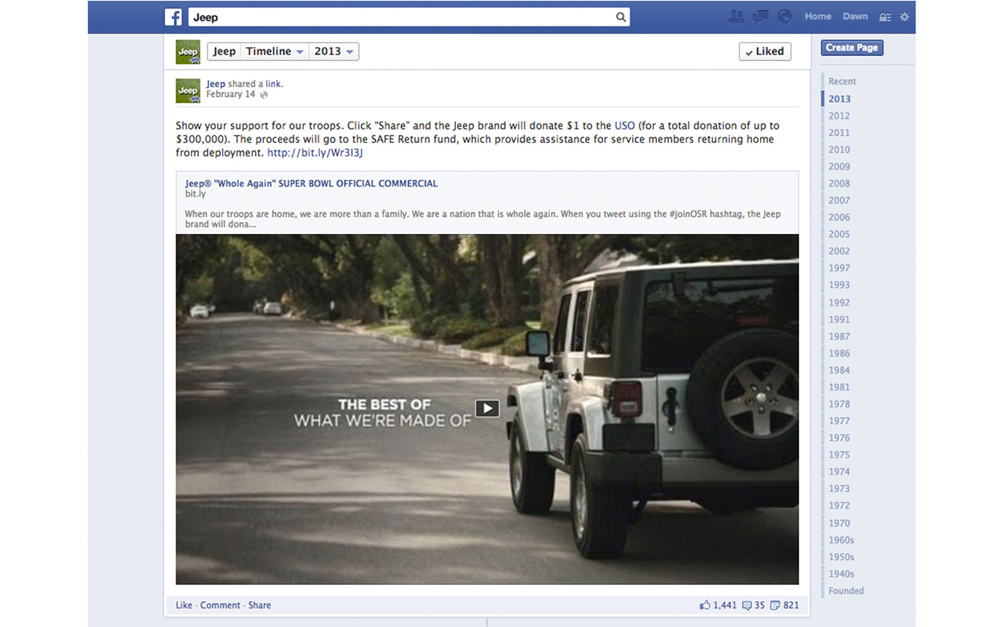Toggle the Liked button for Jeep page
This screenshot has height=627, width=1004.
(x=765, y=51)
